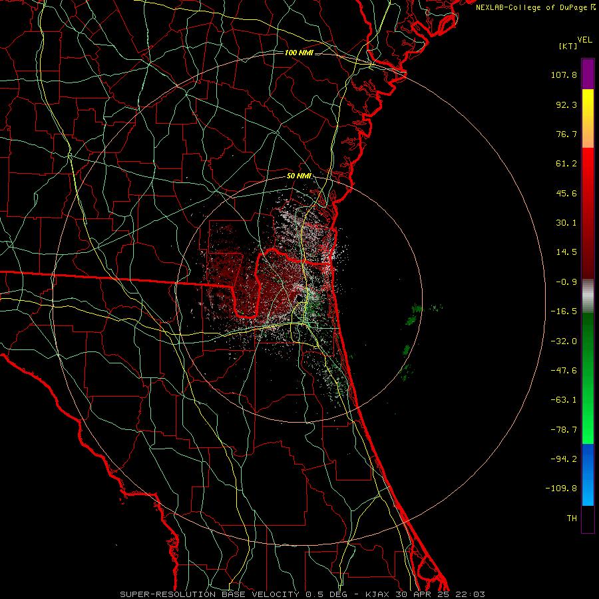Image resolution: width=599 pixels, height=599 pixels.
Task: Click the 76.7 scale value
Action: tap(566, 134)
